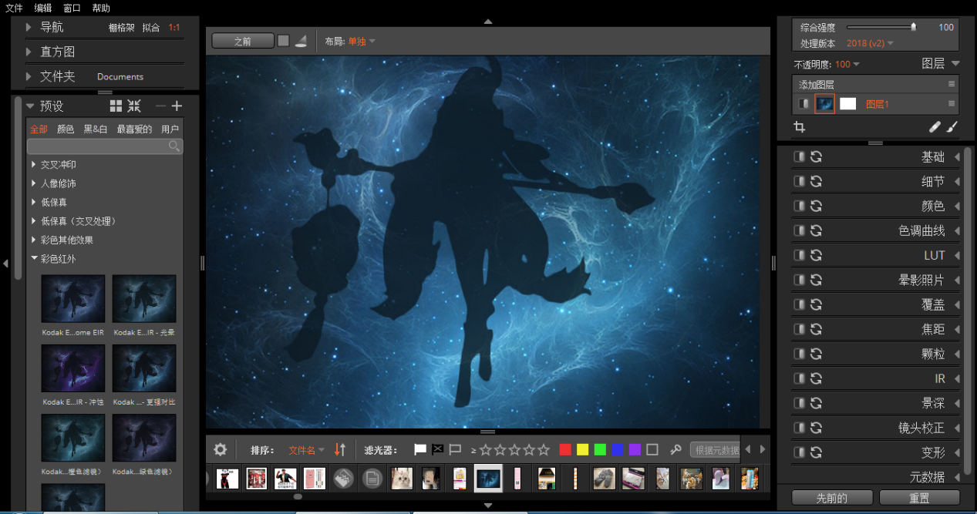Add a new preset with plus icon
This screenshot has height=514, width=977.
point(177,106)
